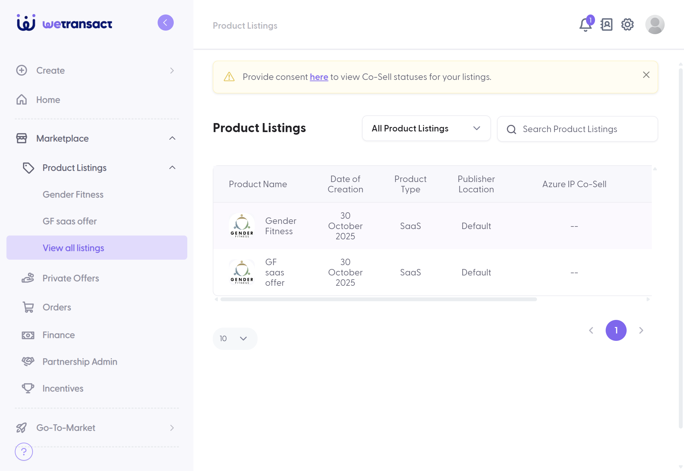Select Gender Fitness in the sidebar
Image resolution: width=684 pixels, height=471 pixels.
tap(73, 195)
